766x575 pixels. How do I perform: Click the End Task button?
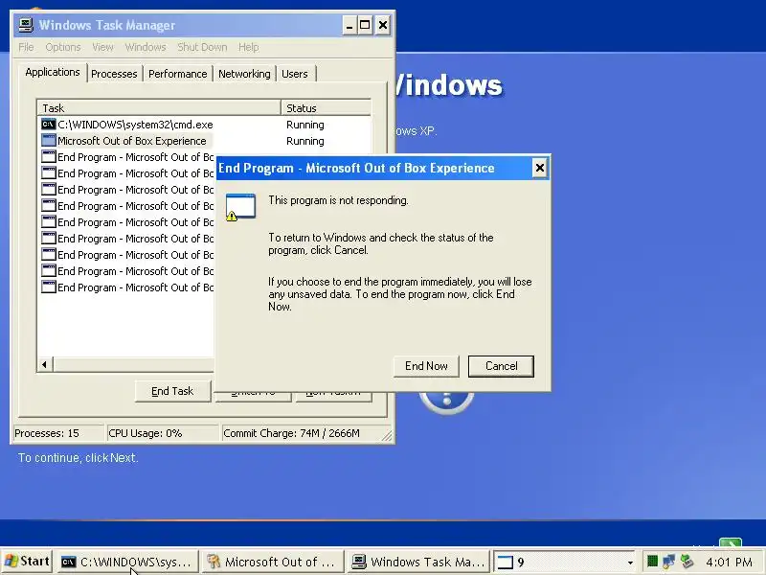[172, 391]
